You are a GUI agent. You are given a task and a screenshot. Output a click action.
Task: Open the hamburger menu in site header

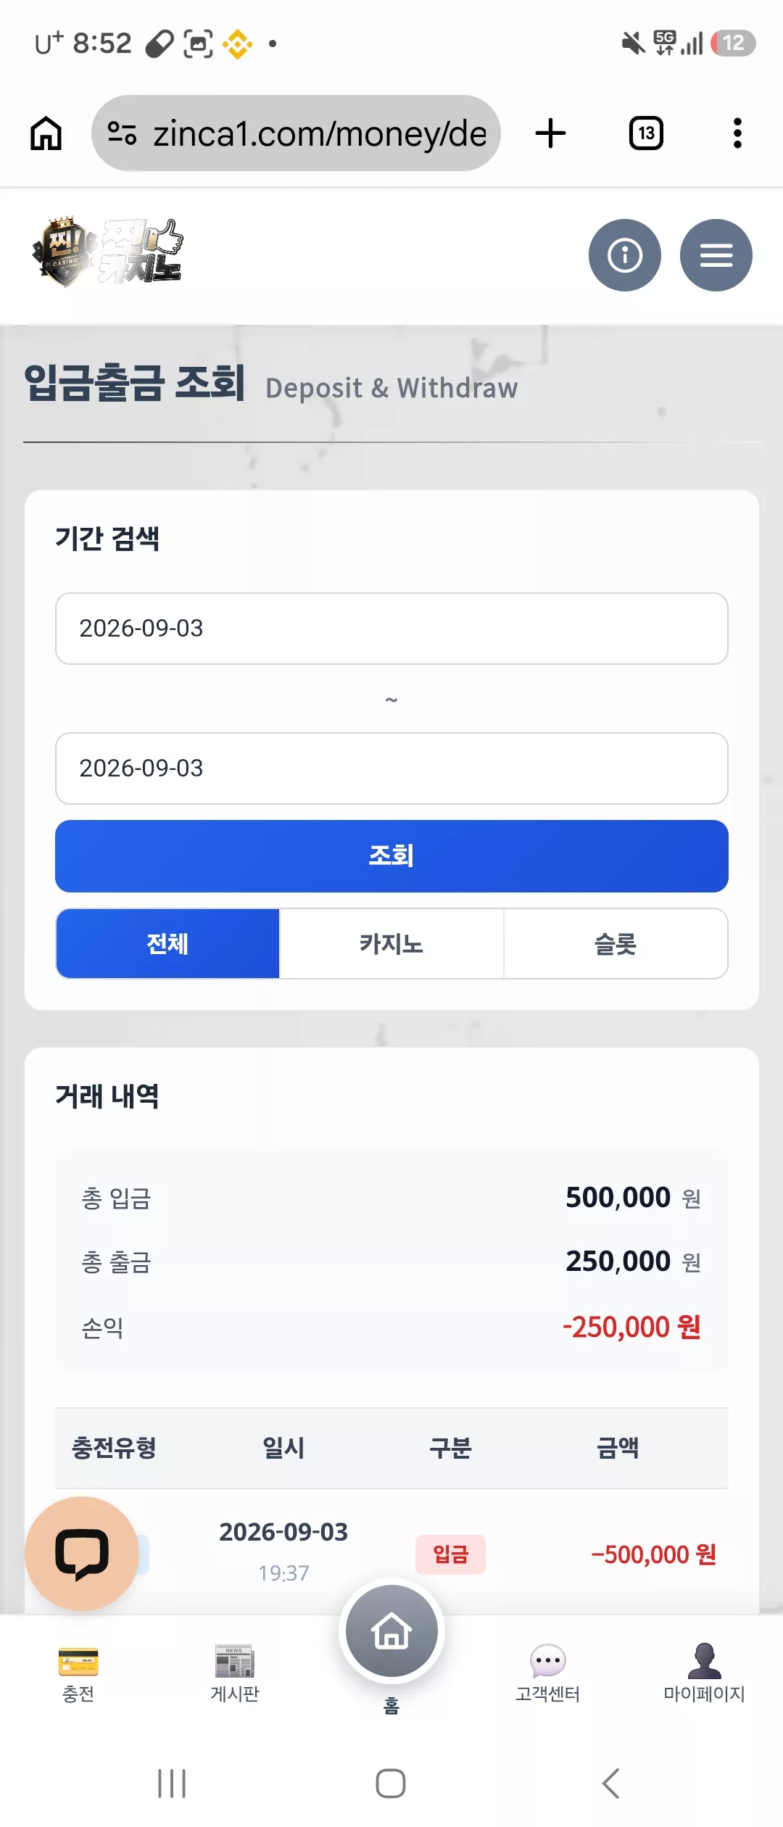pyautogui.click(x=716, y=255)
